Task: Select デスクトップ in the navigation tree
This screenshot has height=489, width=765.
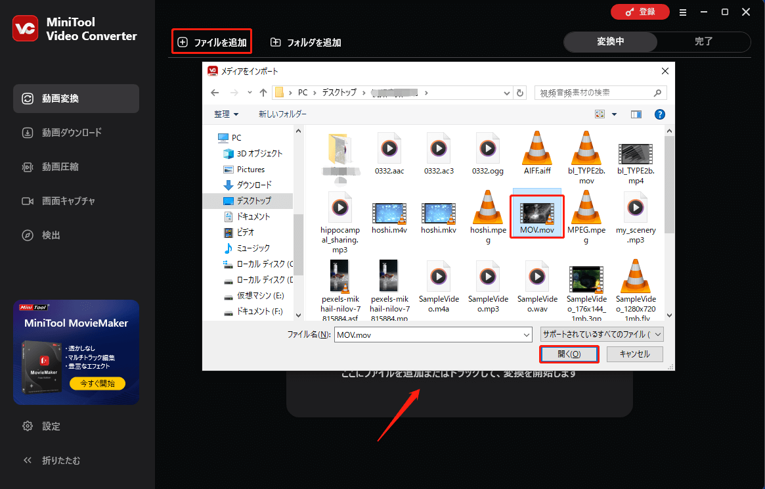Action: click(248, 200)
